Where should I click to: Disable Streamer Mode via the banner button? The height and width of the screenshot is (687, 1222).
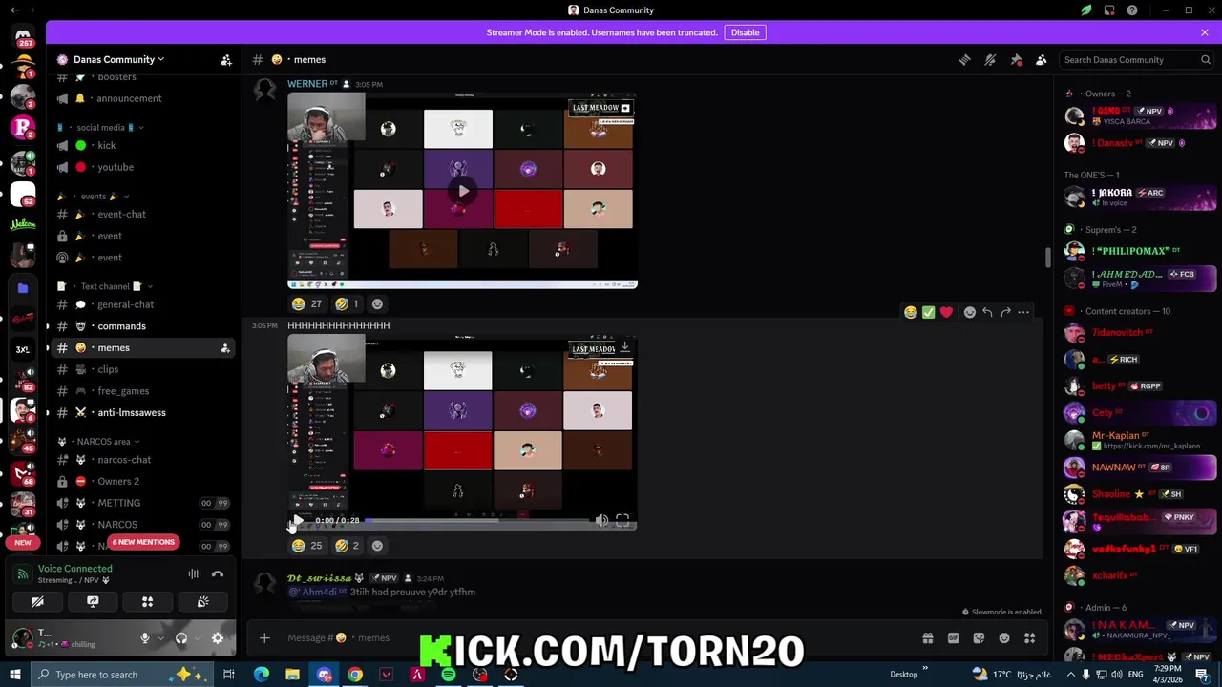tap(745, 32)
